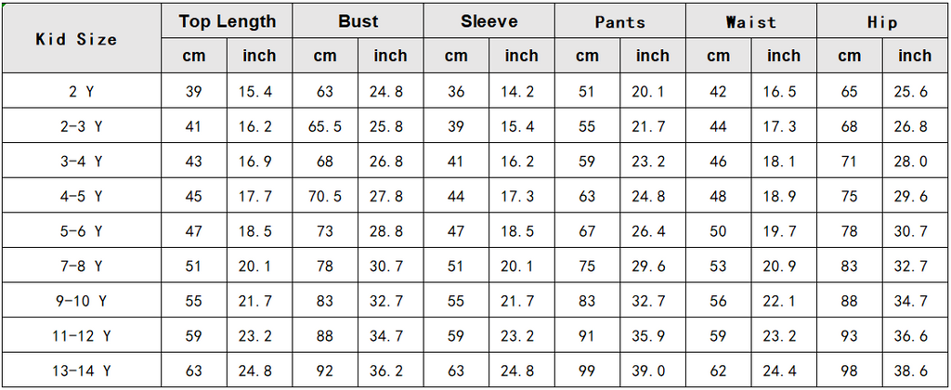Select the Sleeve column header

pos(489,21)
